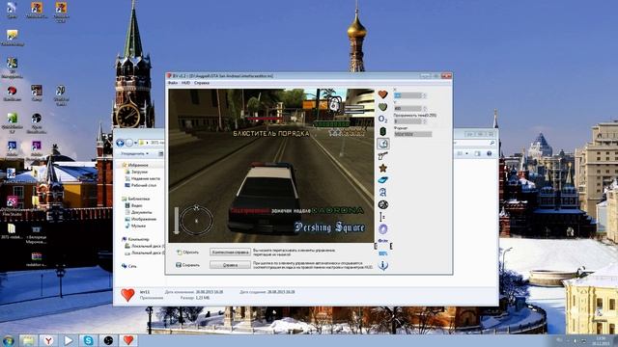The height and width of the screenshot is (347, 618).
Task: Select the purple swirl icon in sidebar
Action: pyautogui.click(x=382, y=229)
